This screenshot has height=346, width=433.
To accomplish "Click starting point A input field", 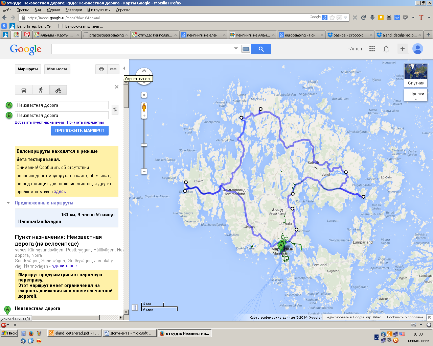I will coord(62,105).
